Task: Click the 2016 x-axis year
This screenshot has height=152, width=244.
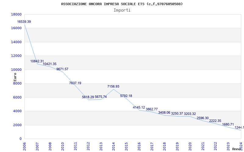Action: 139,146
